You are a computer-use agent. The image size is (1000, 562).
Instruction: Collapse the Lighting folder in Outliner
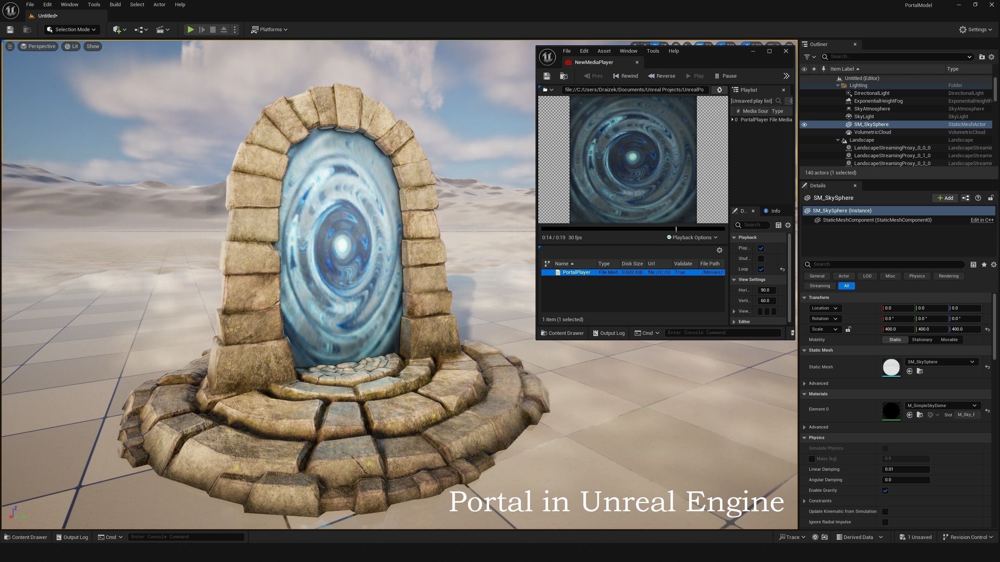click(x=838, y=85)
